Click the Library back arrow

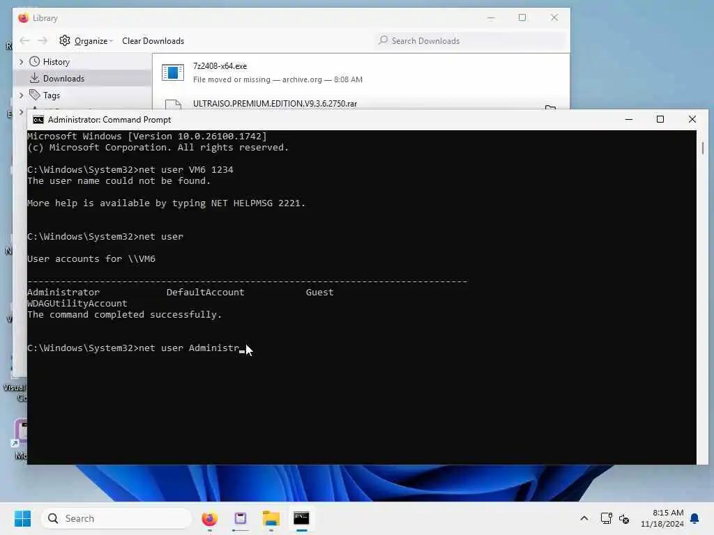coord(24,41)
